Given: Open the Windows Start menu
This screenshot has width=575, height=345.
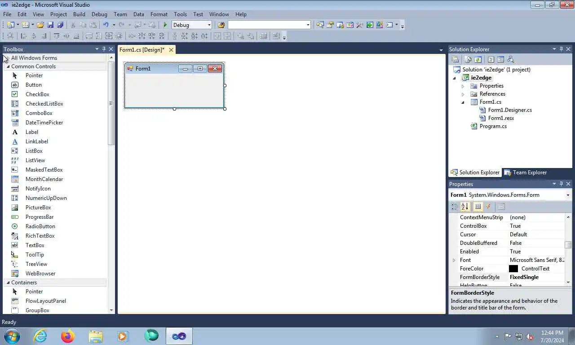Looking at the screenshot, I should click(12, 336).
